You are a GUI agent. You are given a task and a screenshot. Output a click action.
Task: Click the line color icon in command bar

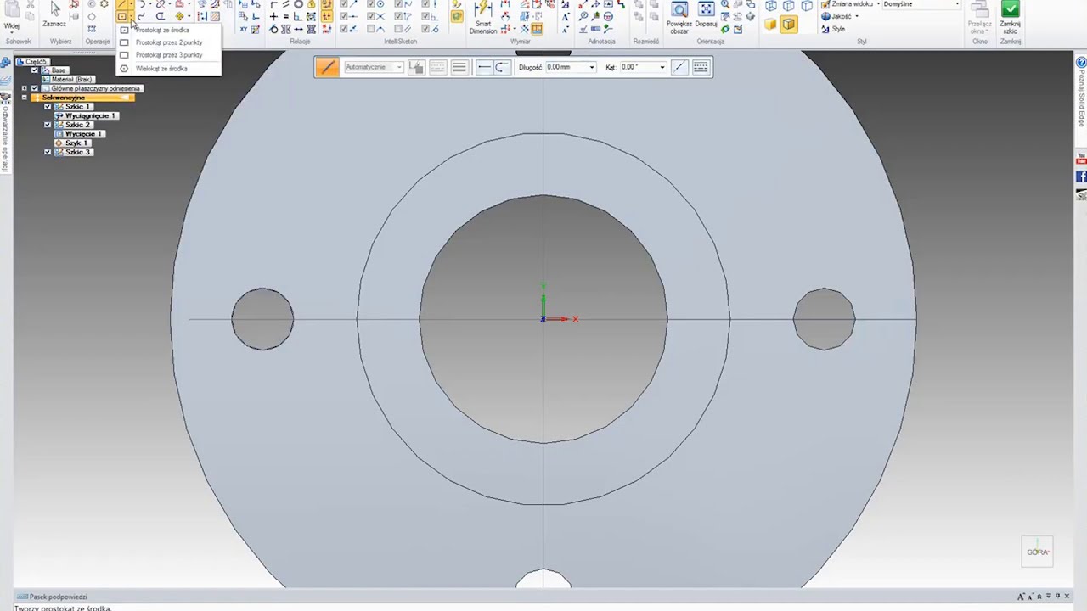[416, 67]
